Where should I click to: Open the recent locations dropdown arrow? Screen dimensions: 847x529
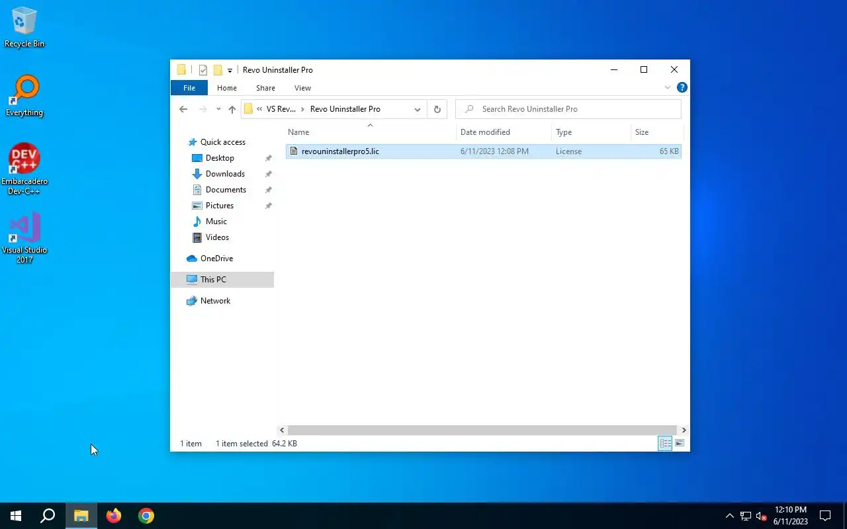[x=218, y=109]
